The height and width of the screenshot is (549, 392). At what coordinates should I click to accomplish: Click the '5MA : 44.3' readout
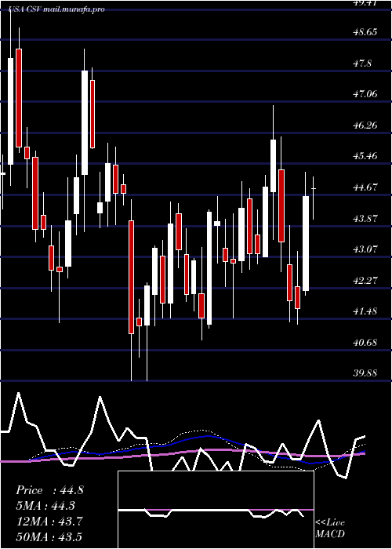(46, 506)
